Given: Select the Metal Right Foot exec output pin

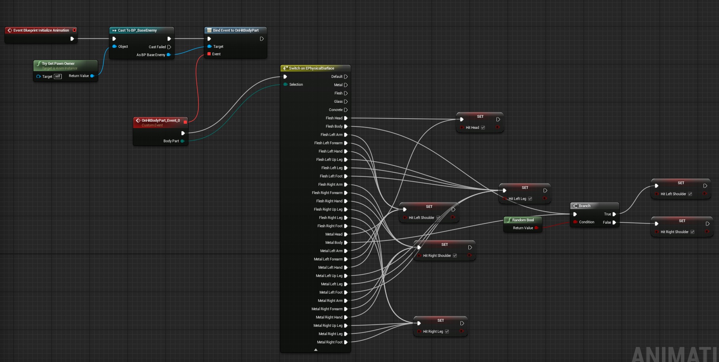Looking at the screenshot, I should pyautogui.click(x=346, y=342).
